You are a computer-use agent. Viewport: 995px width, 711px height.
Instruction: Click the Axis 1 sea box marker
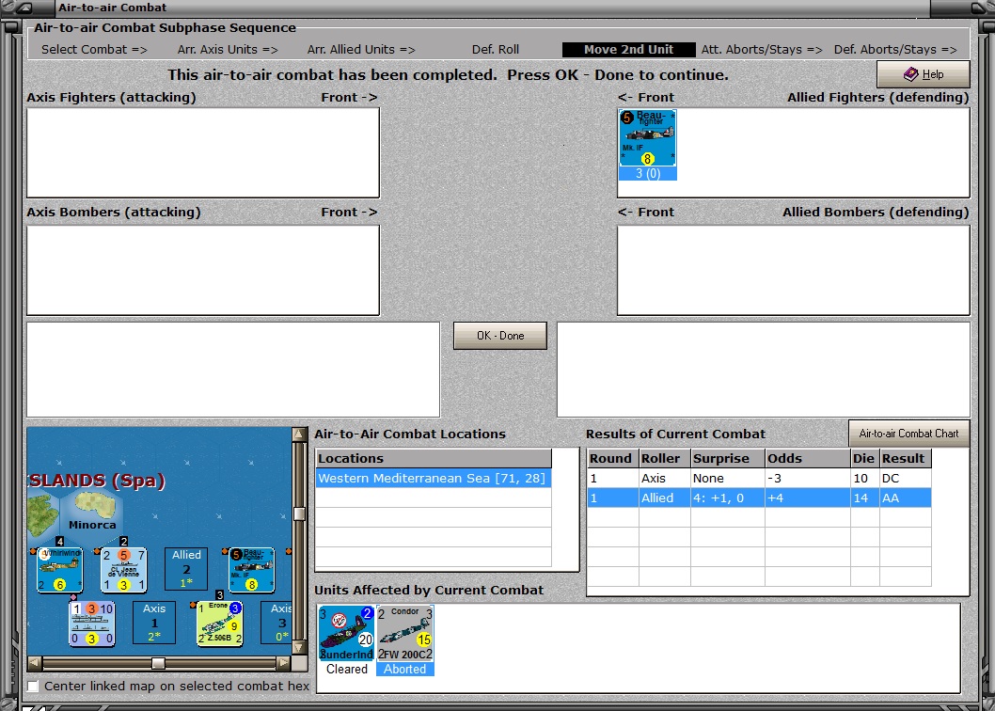pos(154,623)
